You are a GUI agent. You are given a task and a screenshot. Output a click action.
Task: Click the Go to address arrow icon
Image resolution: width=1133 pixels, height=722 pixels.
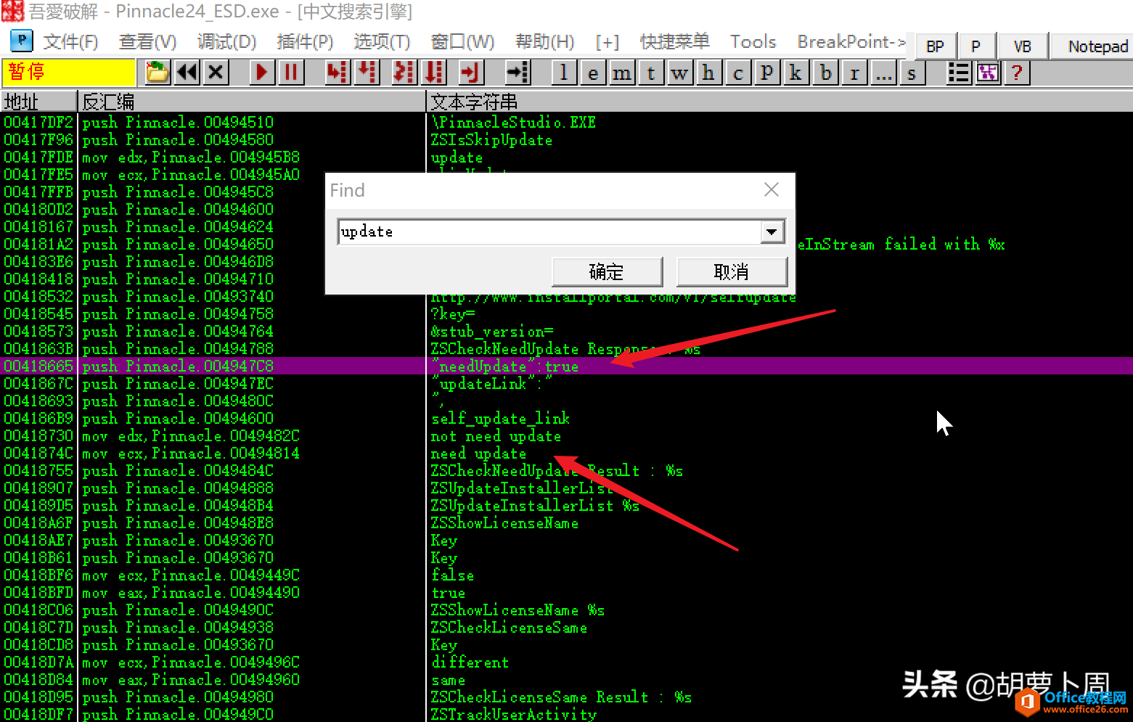tap(518, 73)
